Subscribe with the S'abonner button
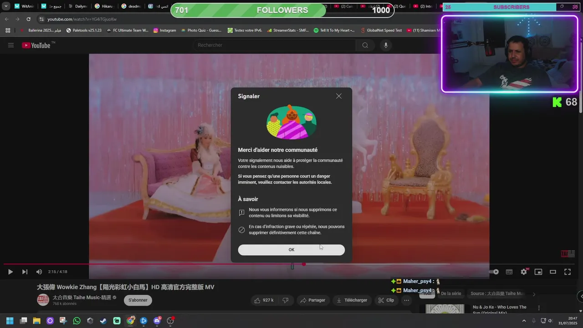 pyautogui.click(x=138, y=300)
